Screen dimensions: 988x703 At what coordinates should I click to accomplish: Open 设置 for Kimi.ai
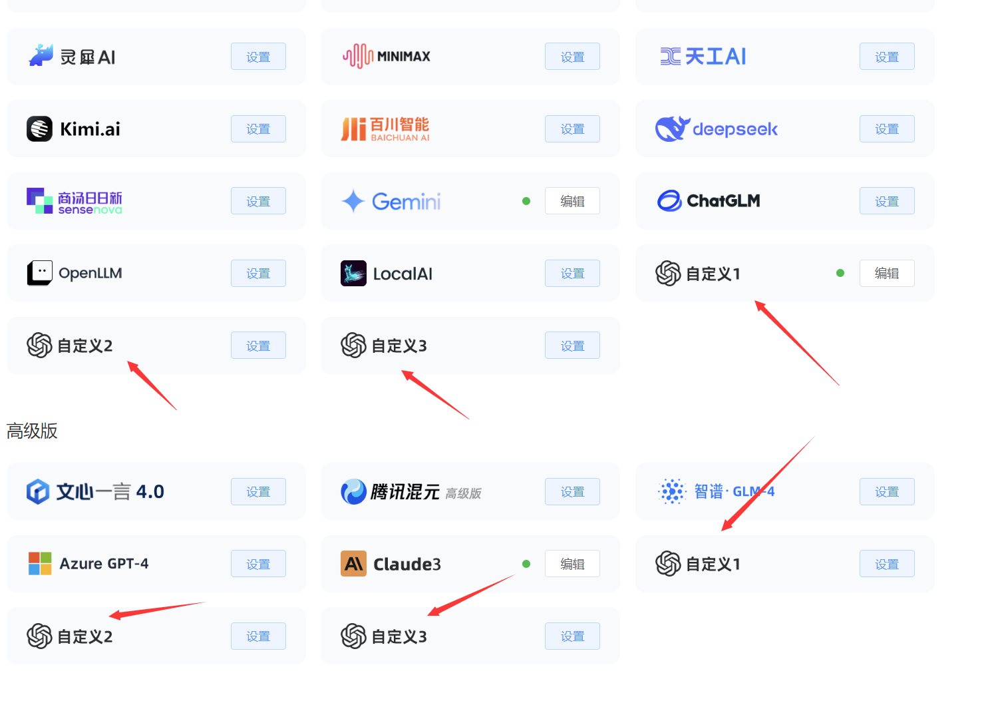pos(258,128)
